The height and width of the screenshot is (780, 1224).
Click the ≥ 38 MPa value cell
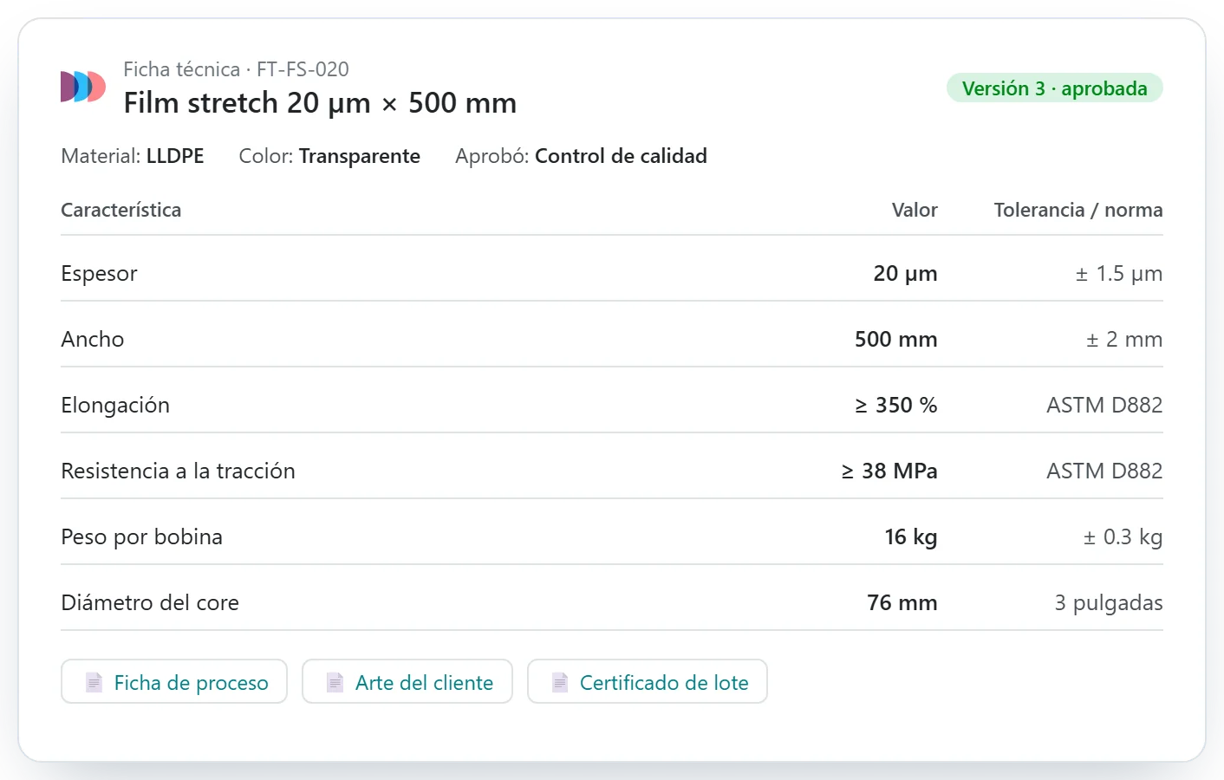coord(889,471)
